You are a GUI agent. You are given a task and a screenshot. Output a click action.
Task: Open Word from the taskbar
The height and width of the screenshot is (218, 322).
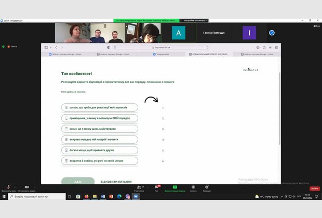click(103, 196)
